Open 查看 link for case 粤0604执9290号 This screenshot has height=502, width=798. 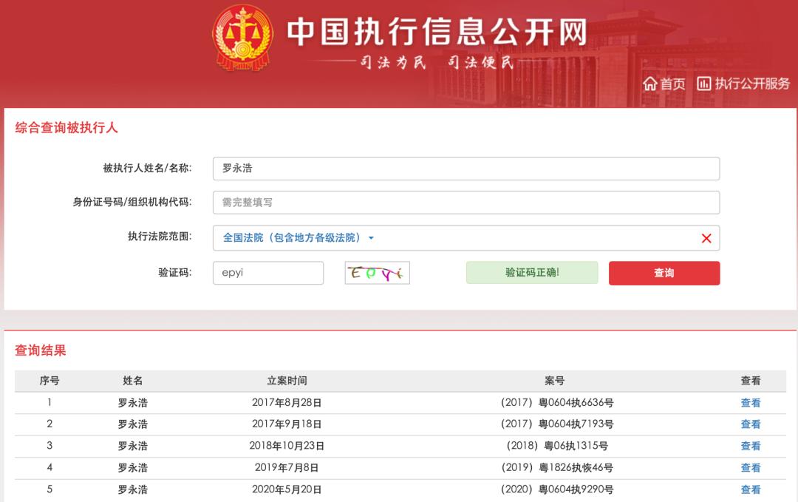[751, 489]
